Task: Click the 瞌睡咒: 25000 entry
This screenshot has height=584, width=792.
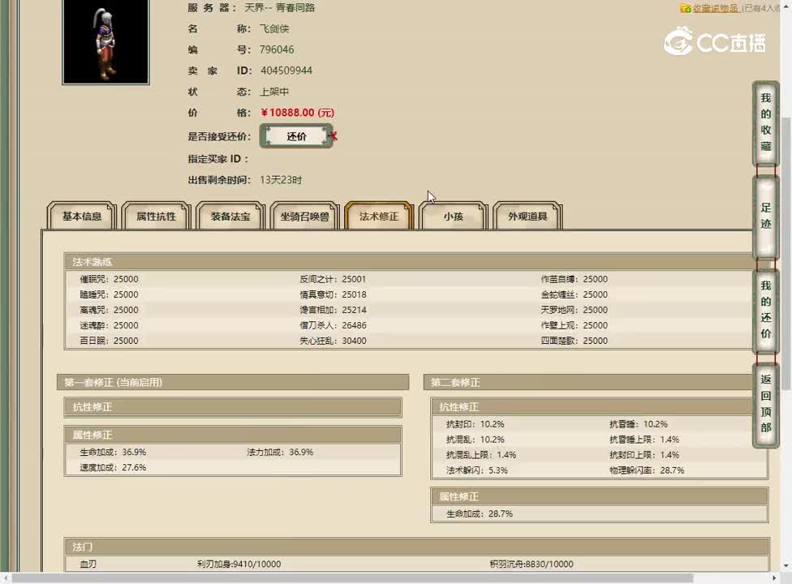Action: pos(109,294)
